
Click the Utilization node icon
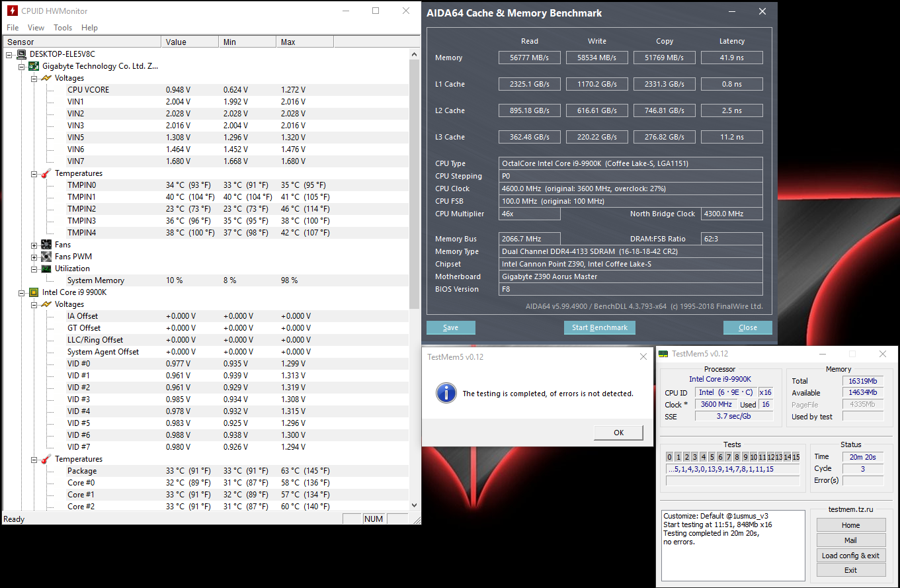(x=46, y=269)
